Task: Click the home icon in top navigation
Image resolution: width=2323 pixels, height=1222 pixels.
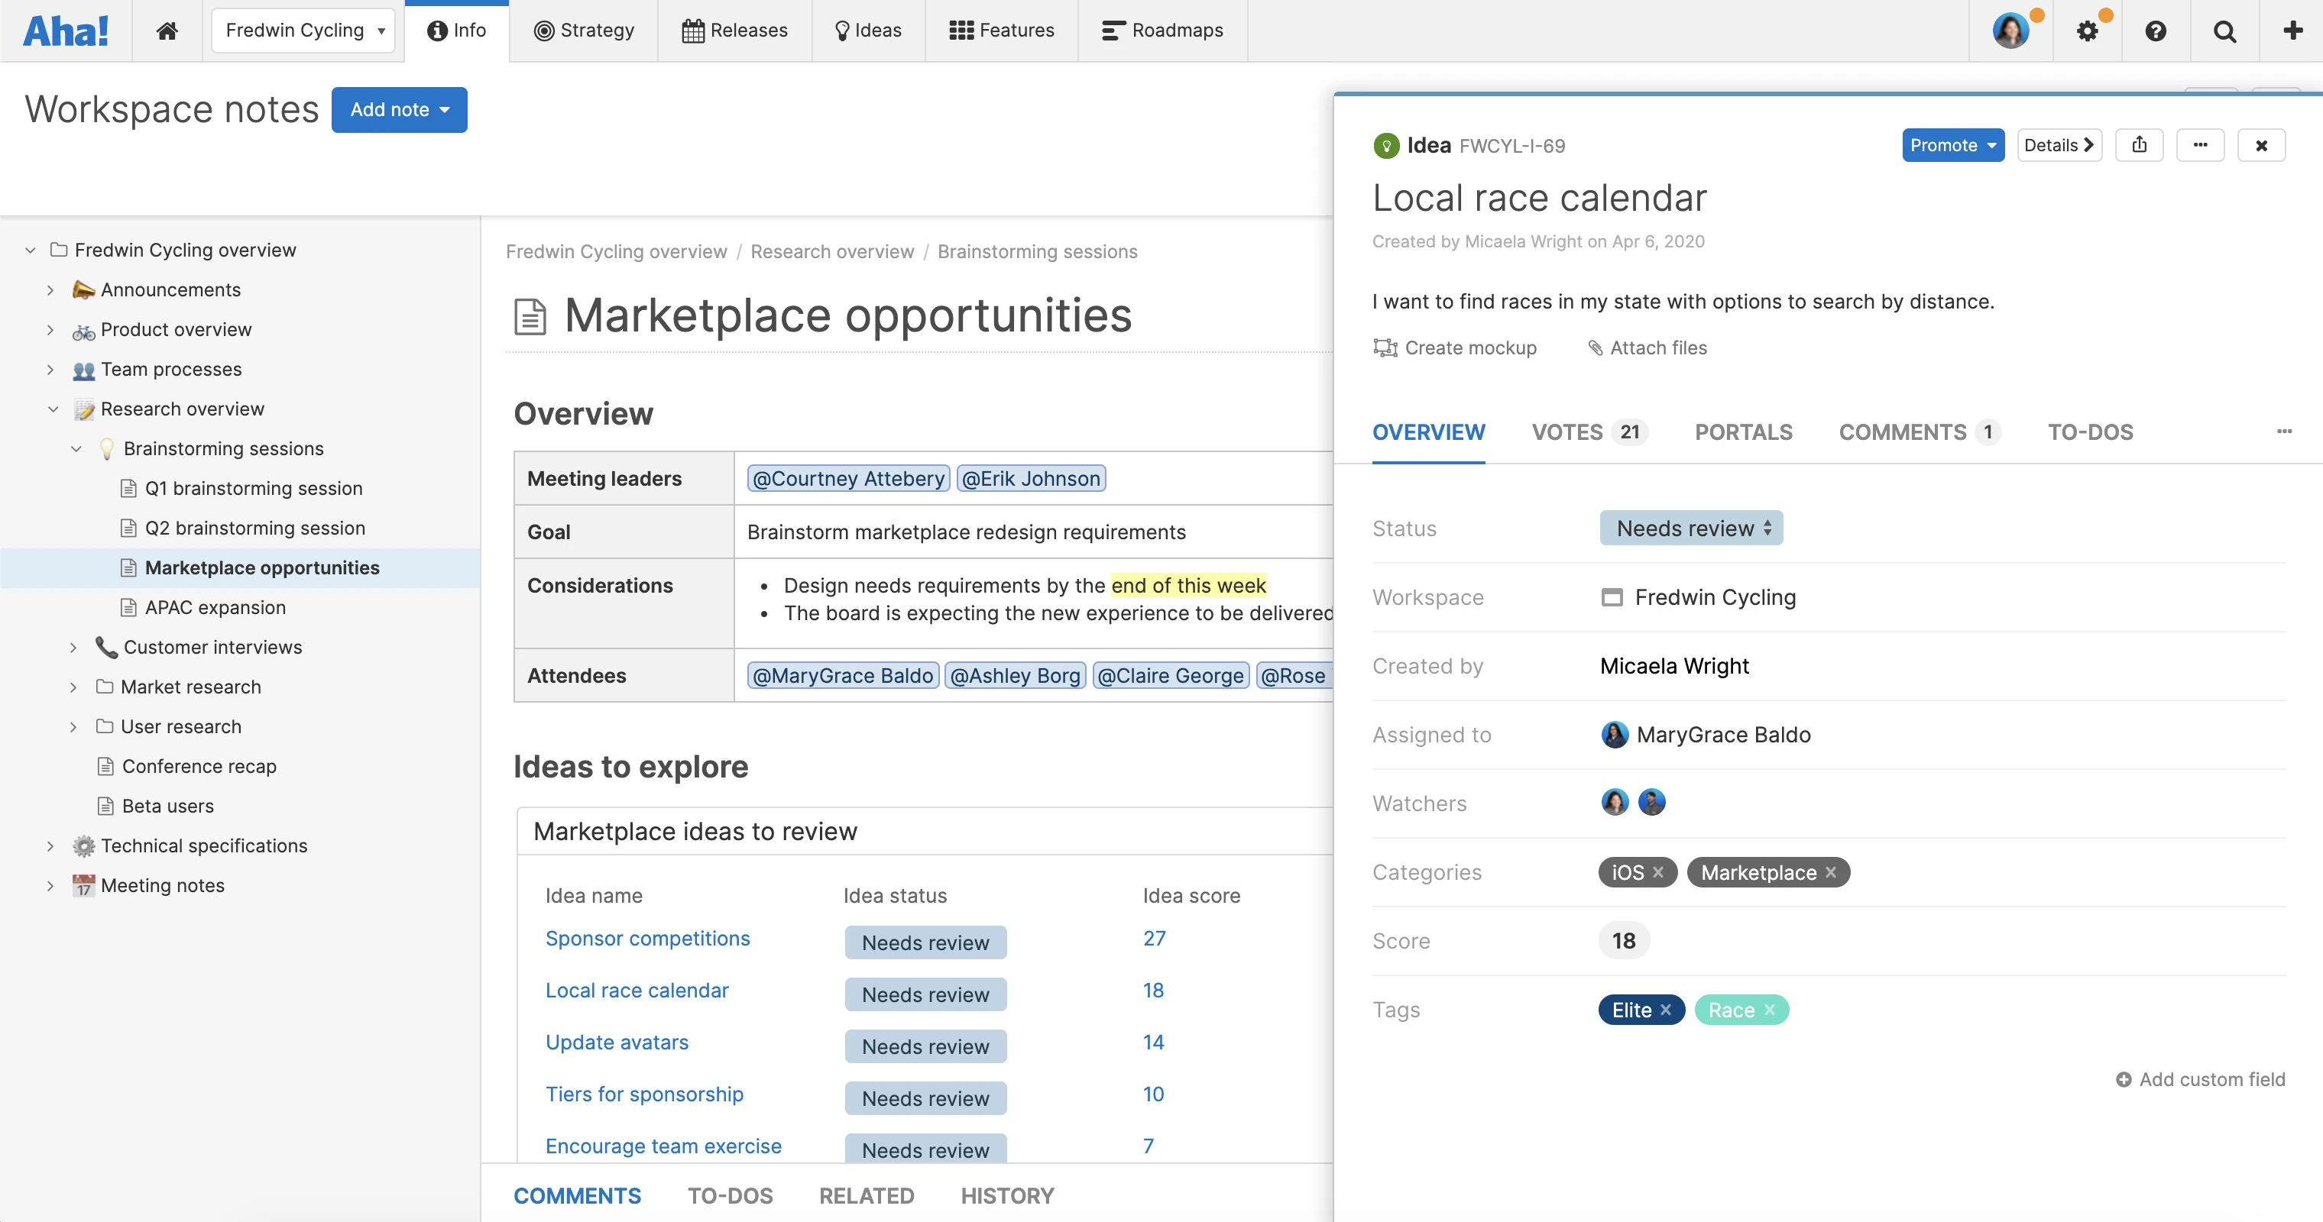Action: coord(167,31)
